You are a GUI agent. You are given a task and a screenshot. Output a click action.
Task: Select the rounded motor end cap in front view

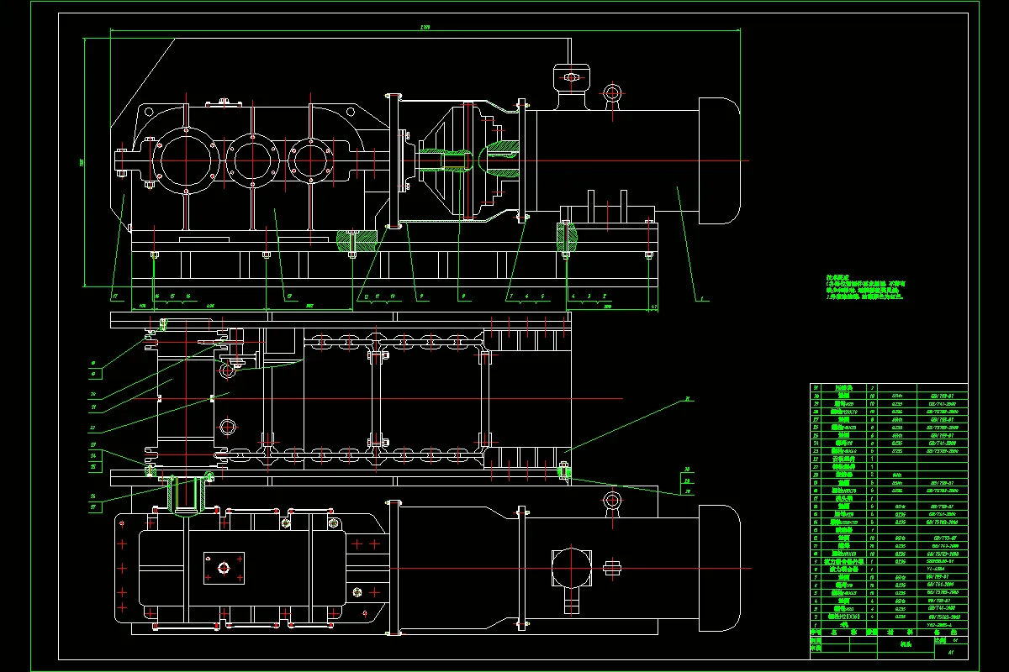click(720, 160)
